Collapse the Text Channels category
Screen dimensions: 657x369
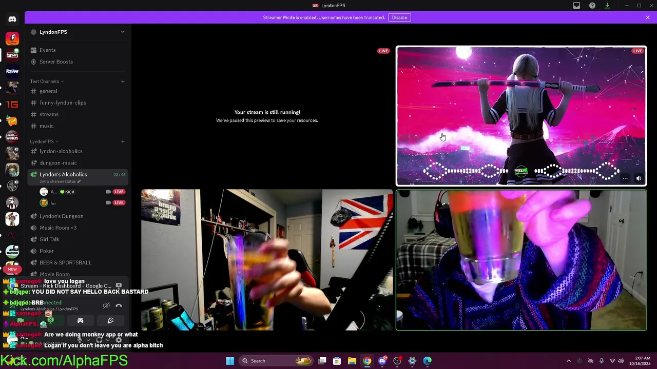point(47,81)
